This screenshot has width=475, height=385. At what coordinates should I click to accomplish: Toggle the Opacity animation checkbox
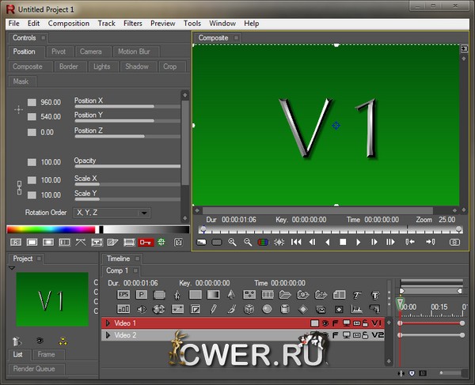(x=32, y=162)
